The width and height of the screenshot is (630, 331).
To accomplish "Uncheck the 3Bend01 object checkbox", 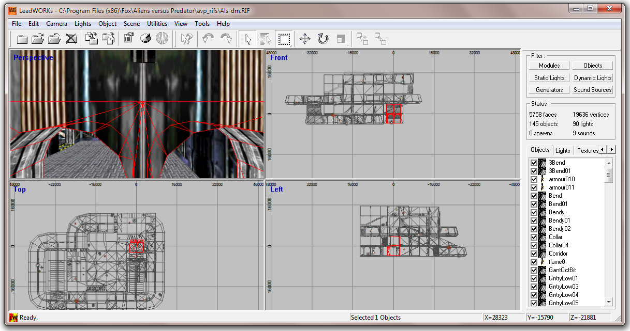I will click(x=534, y=171).
